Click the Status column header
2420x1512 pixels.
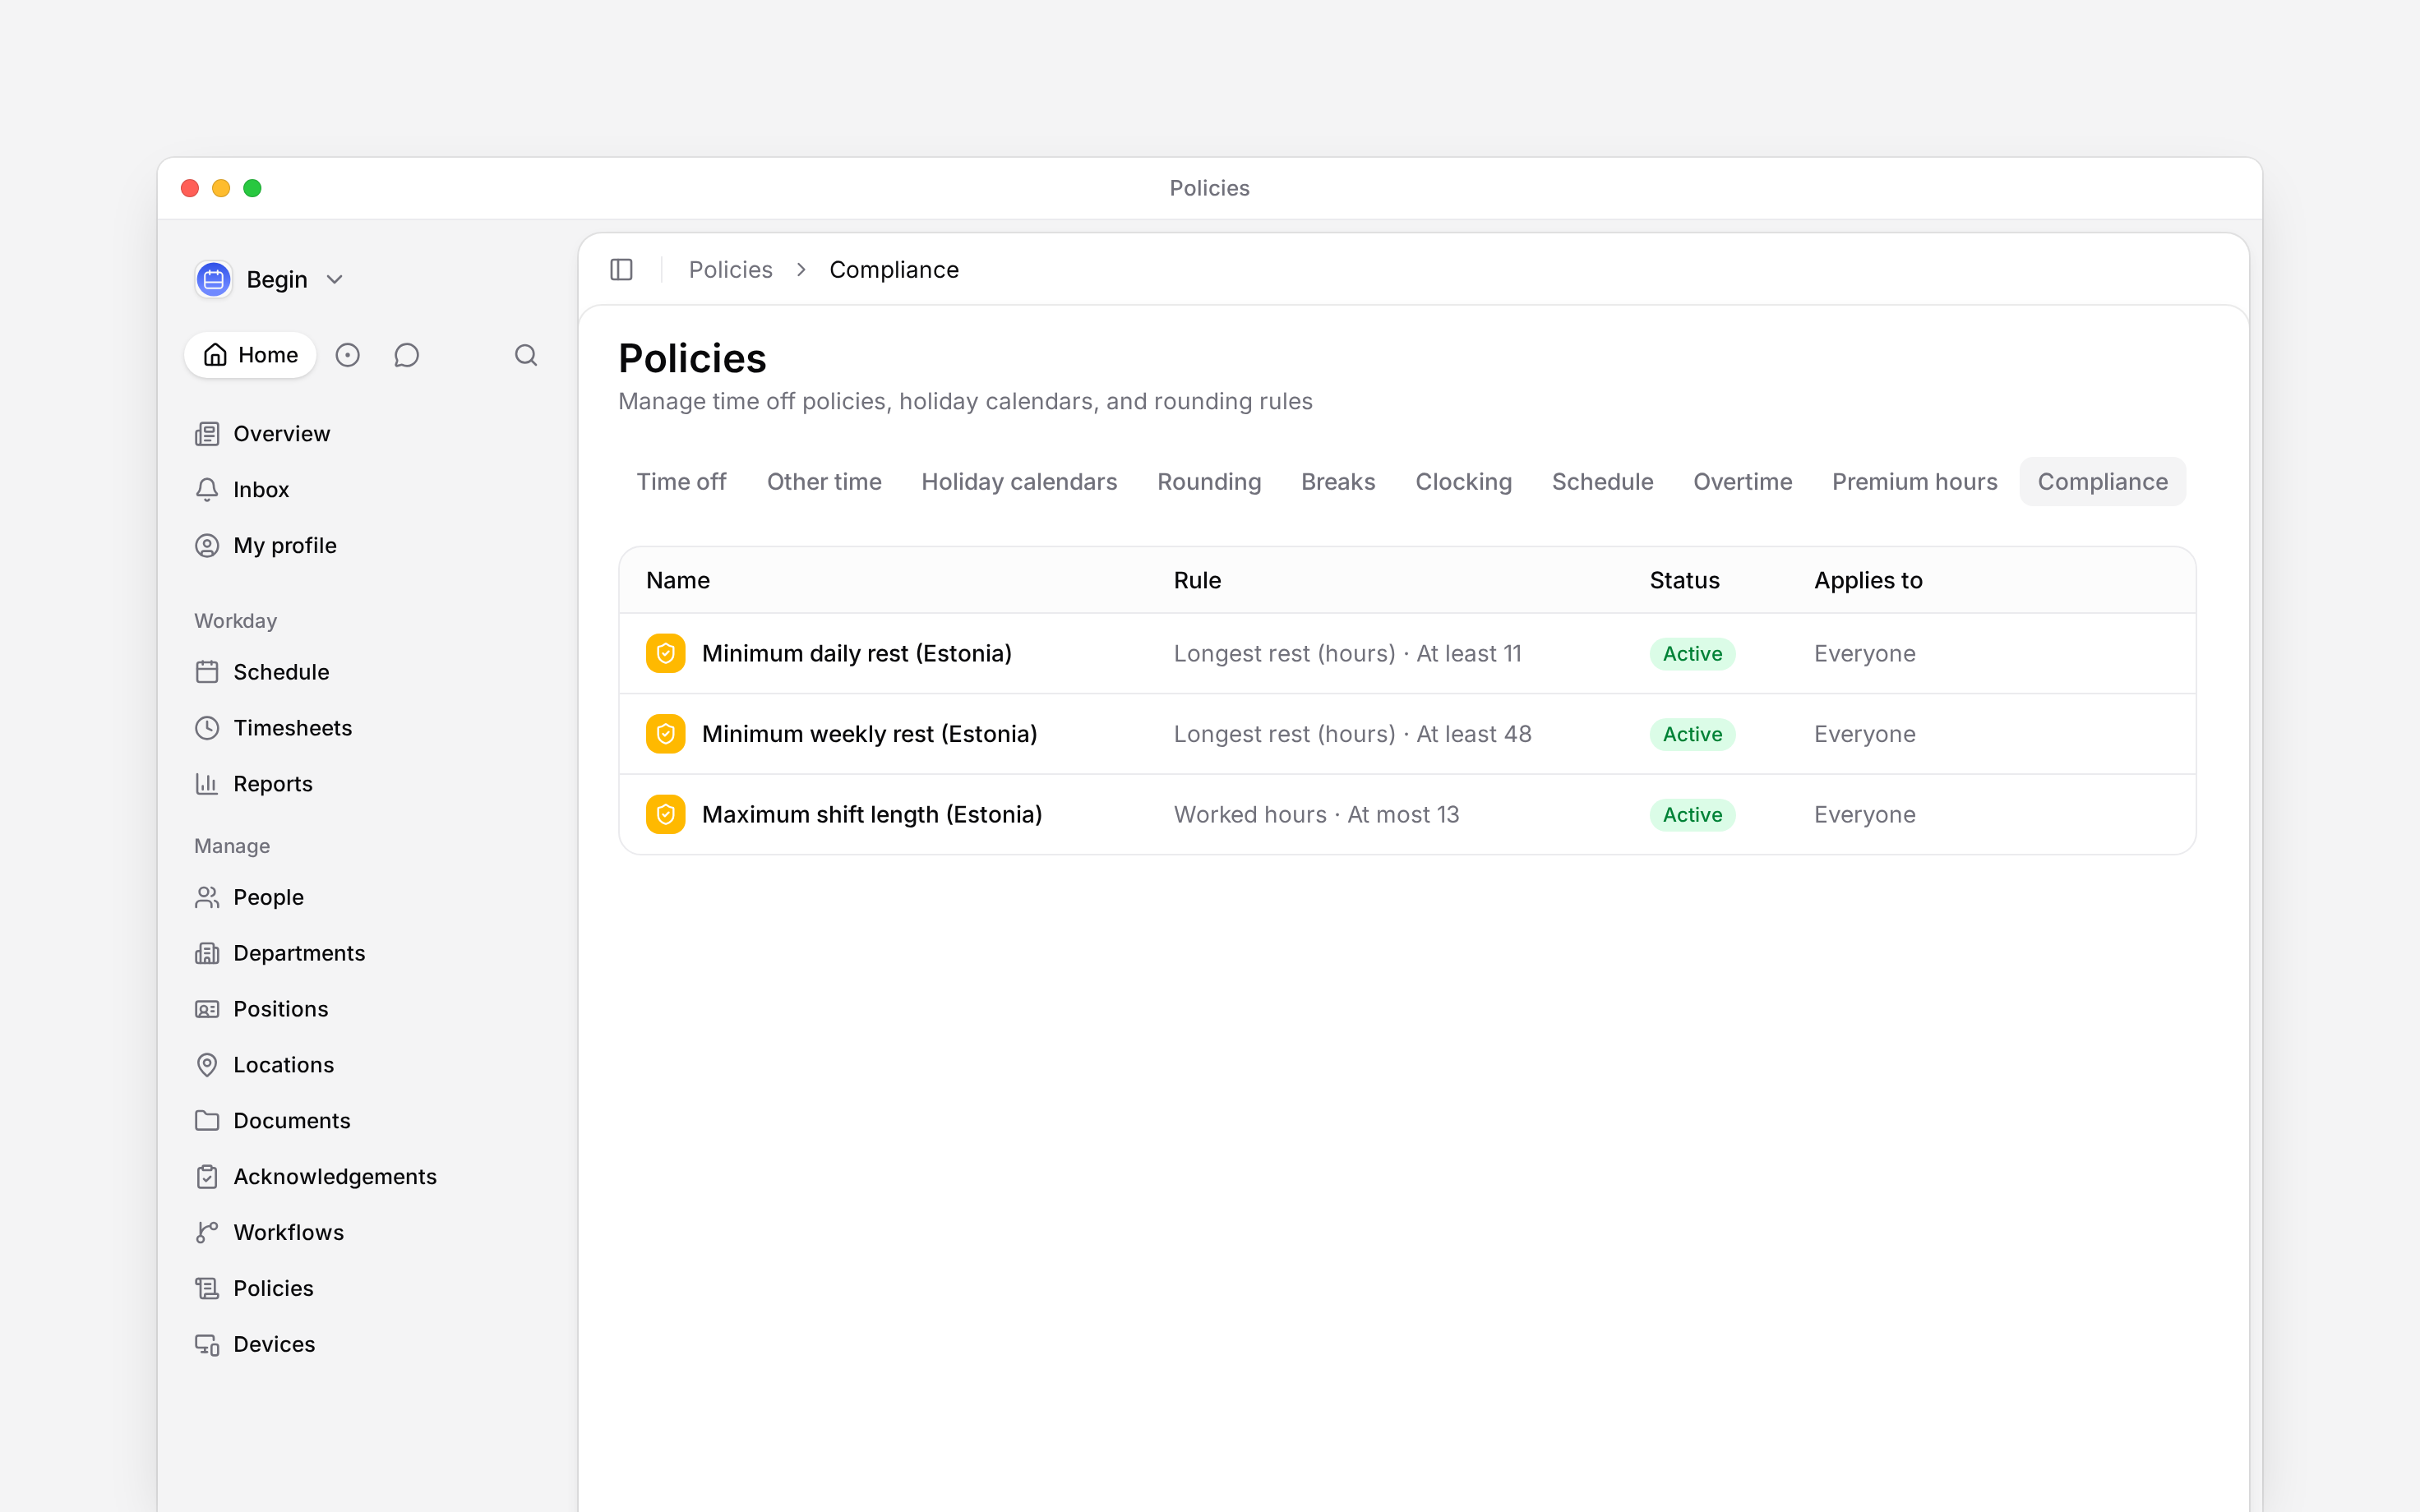tap(1684, 581)
